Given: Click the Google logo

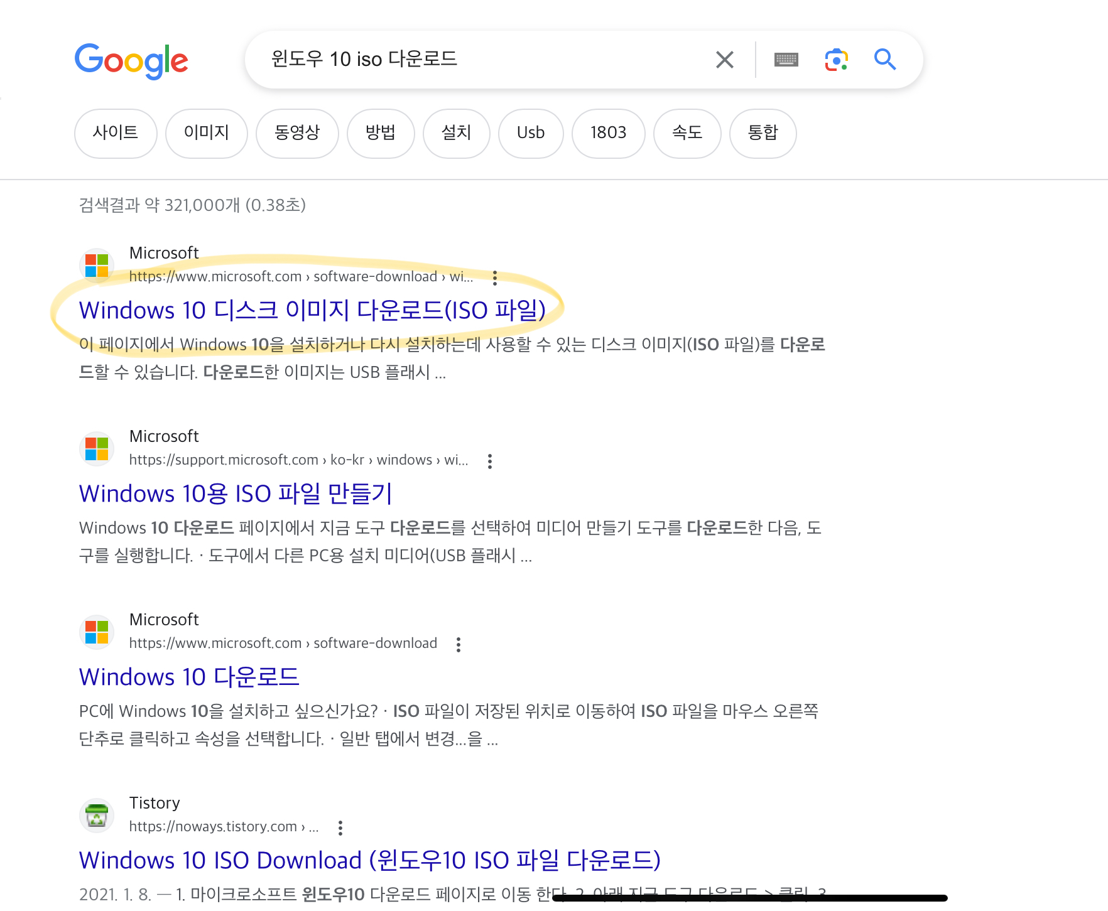Looking at the screenshot, I should click(x=131, y=61).
